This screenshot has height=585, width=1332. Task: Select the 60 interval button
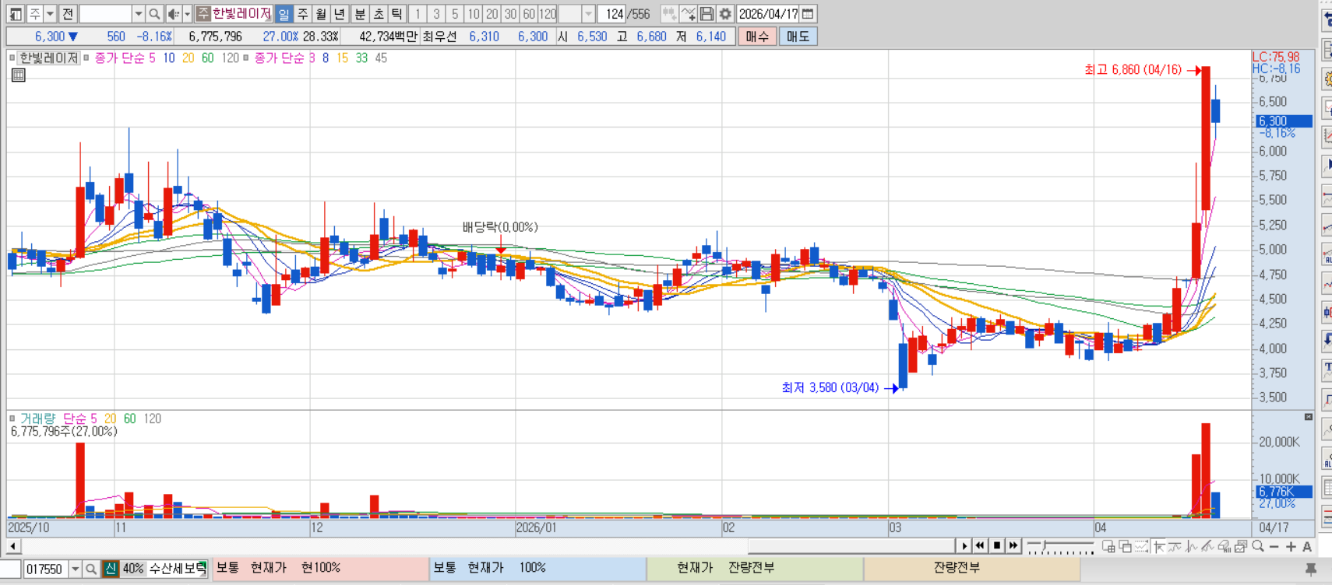coord(529,14)
